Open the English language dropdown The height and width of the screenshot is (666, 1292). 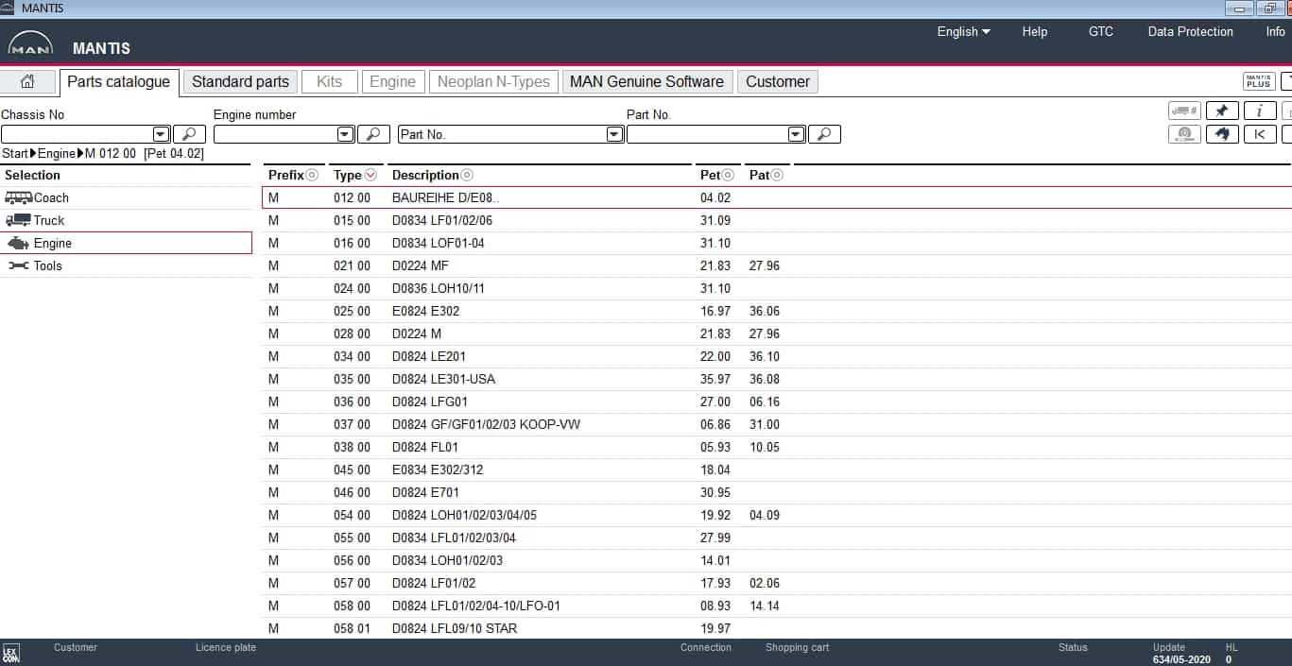[x=963, y=31]
